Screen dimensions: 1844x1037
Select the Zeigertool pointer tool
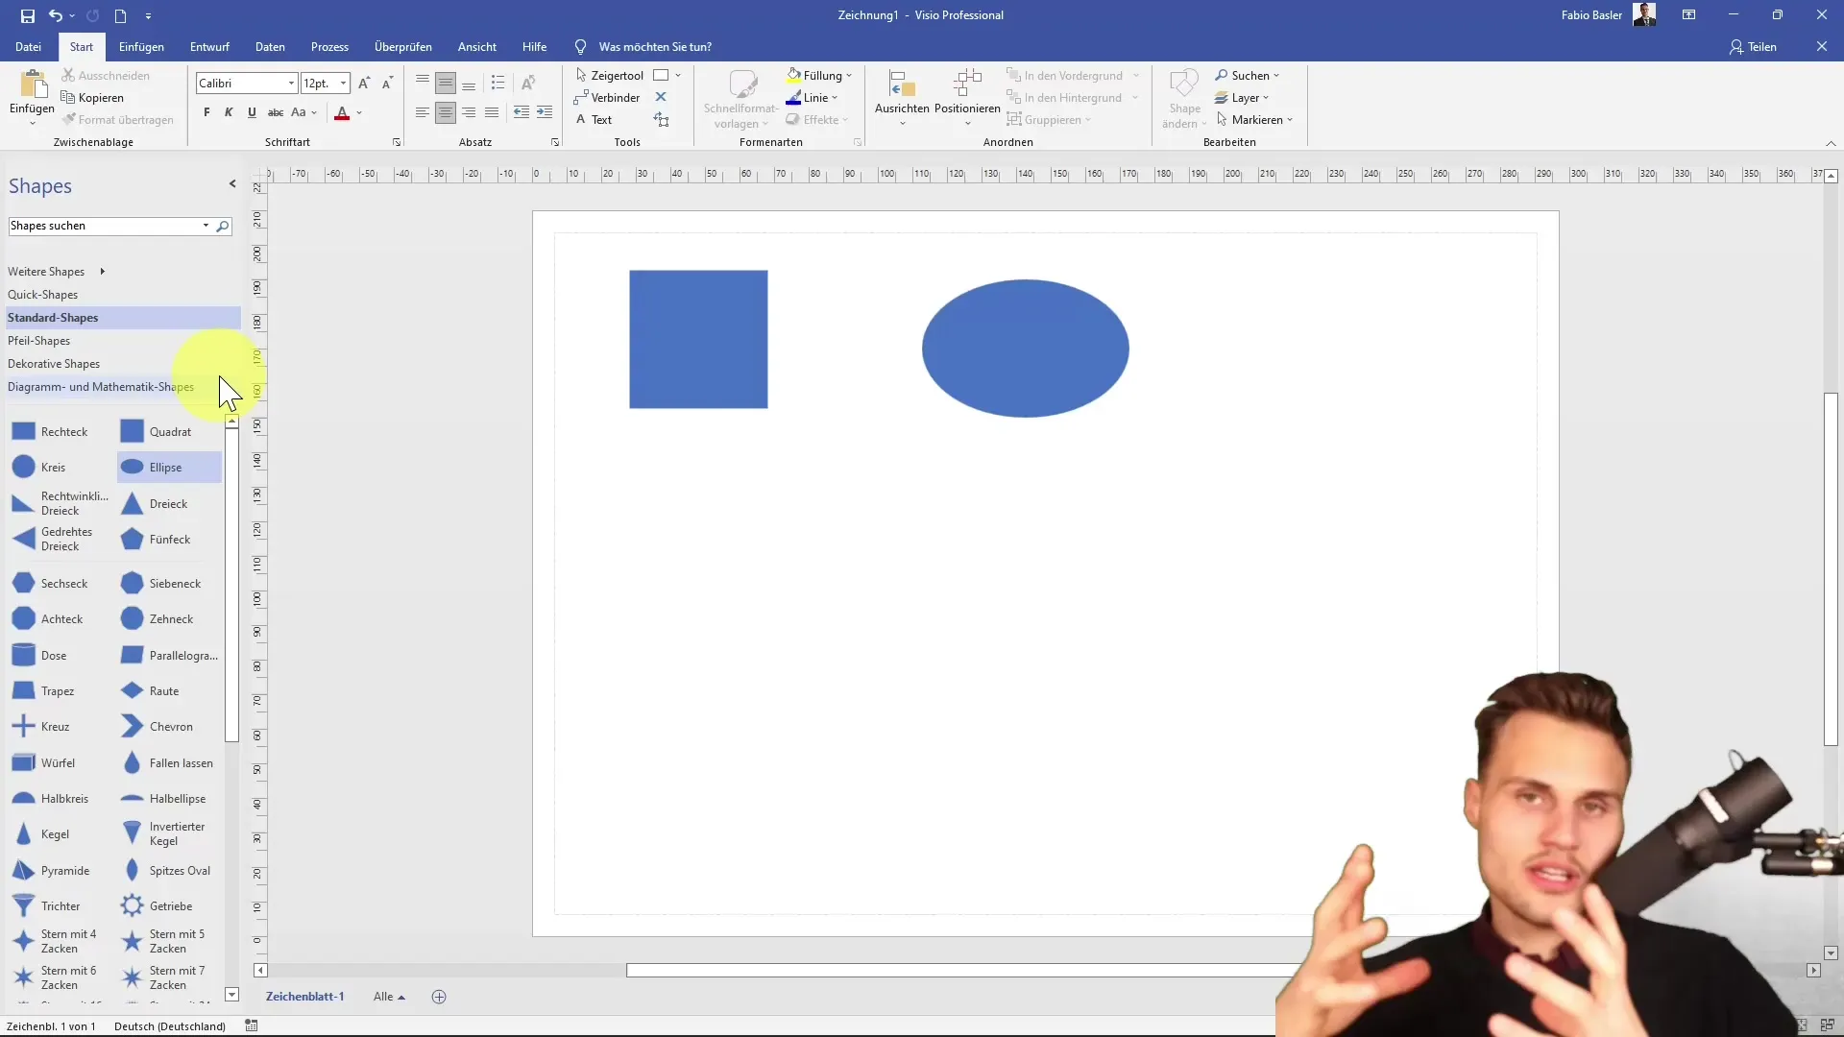[x=609, y=75]
